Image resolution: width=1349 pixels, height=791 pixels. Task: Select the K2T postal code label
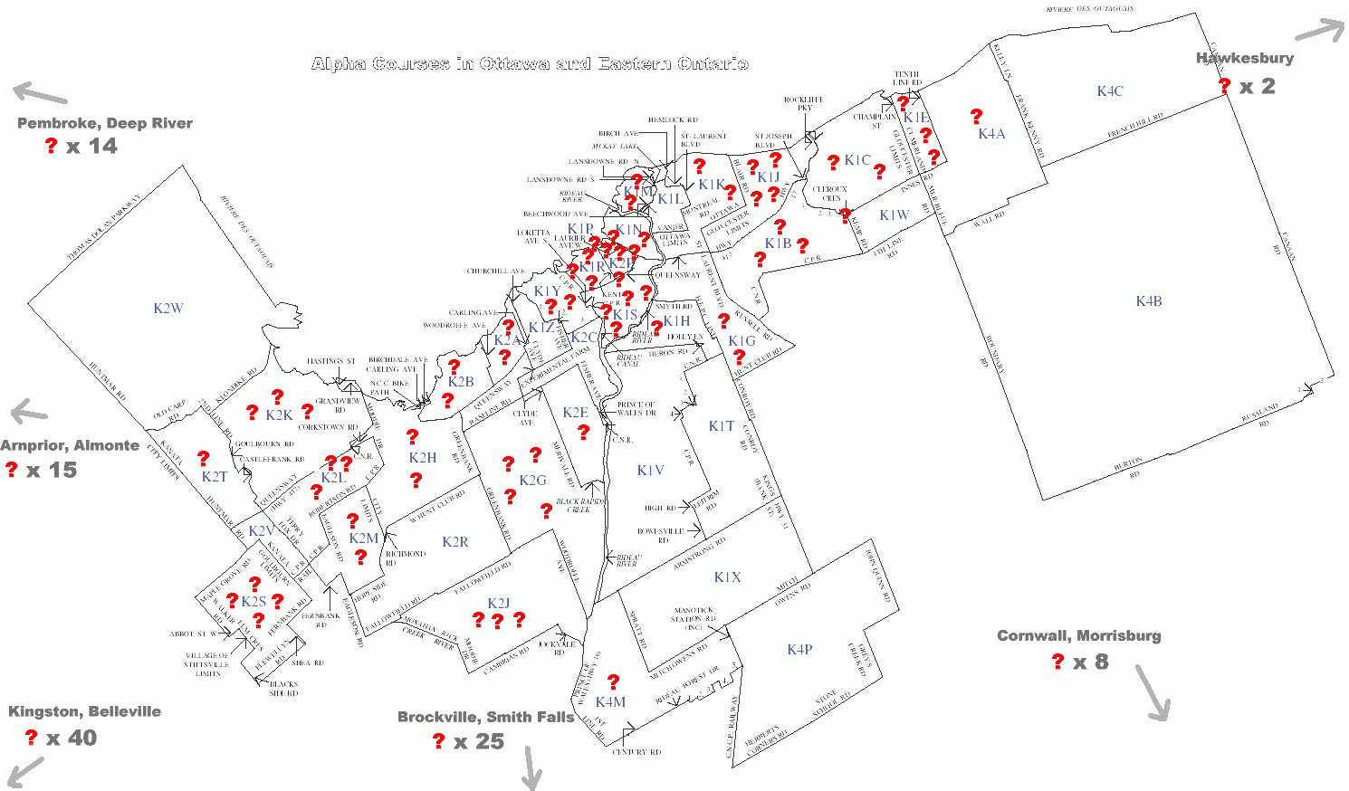215,476
